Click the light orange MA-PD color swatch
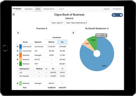Image resolution: width=136 pixels, height=96 pixels. (20, 59)
